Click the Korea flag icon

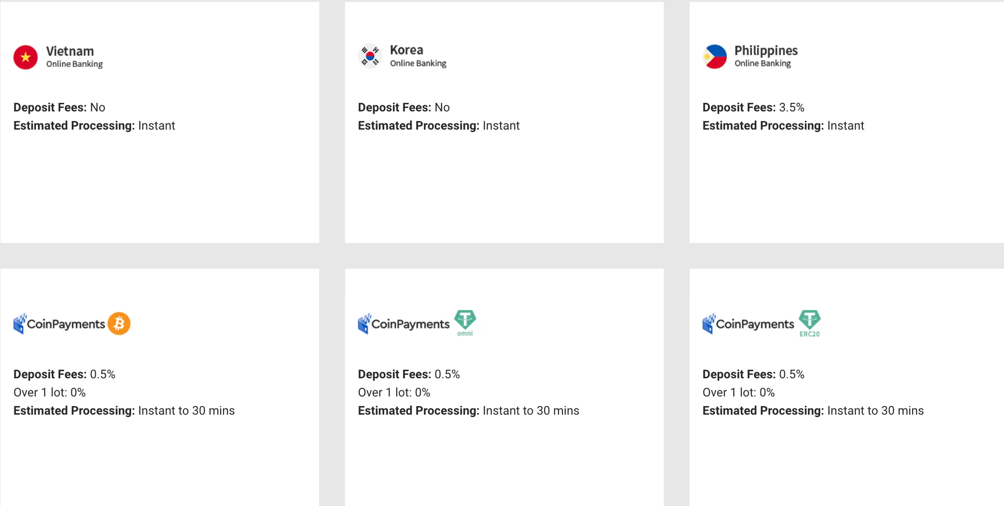point(370,56)
